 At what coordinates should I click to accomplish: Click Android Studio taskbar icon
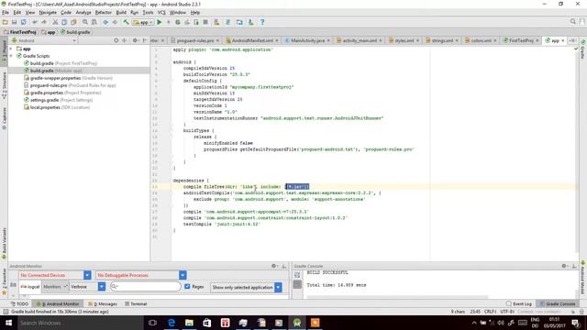point(297,323)
